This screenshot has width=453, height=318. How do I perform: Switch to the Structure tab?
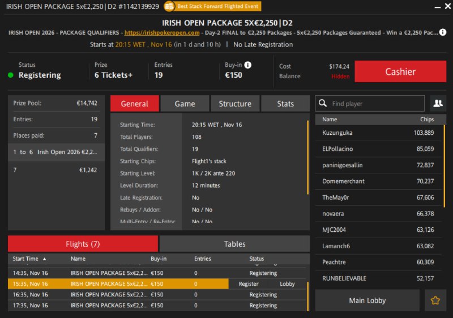pos(235,104)
